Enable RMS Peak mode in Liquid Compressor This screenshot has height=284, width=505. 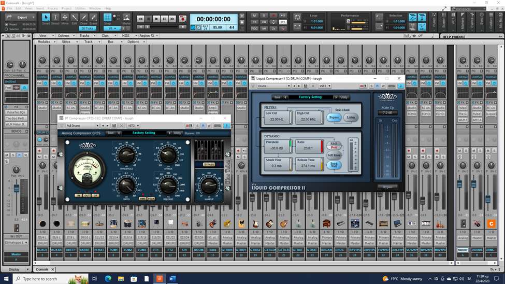(x=334, y=146)
